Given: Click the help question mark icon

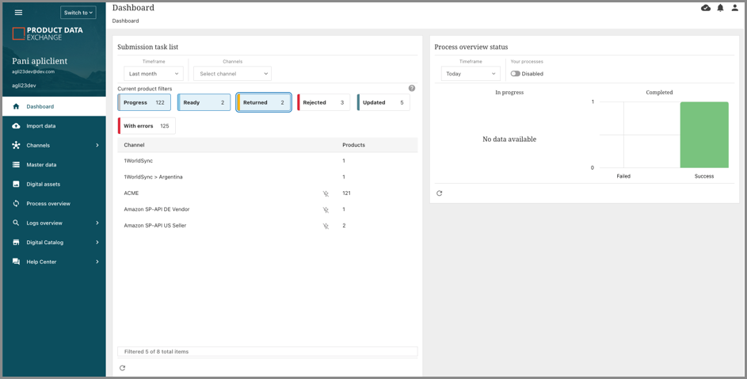Looking at the screenshot, I should [412, 88].
